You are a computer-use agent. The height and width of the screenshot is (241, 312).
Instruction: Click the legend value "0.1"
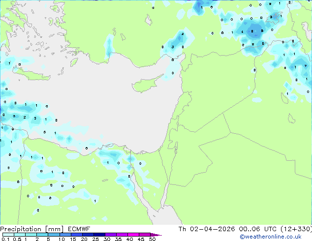pyautogui.click(x=5, y=239)
